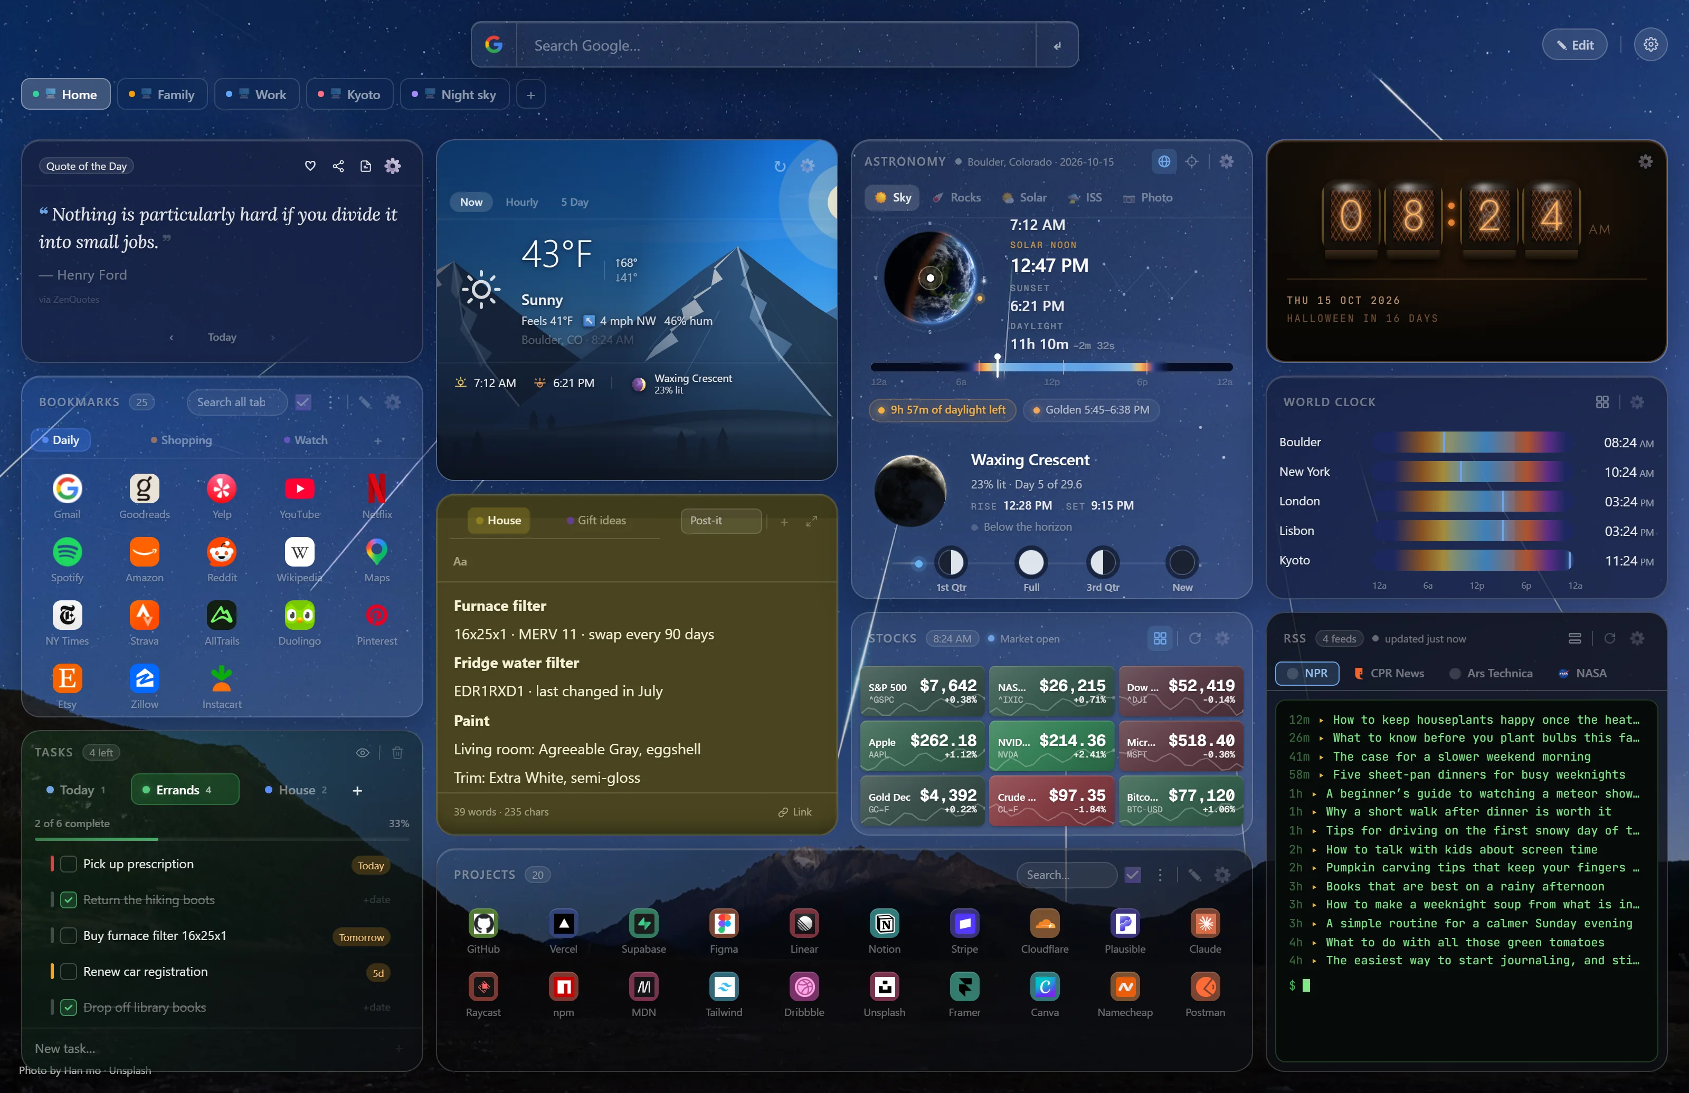Open the Postman project icon
This screenshot has height=1093, width=1689.
click(x=1205, y=994)
